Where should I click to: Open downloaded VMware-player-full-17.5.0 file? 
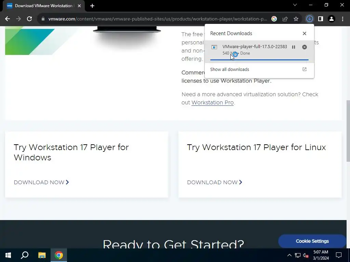[x=255, y=46]
